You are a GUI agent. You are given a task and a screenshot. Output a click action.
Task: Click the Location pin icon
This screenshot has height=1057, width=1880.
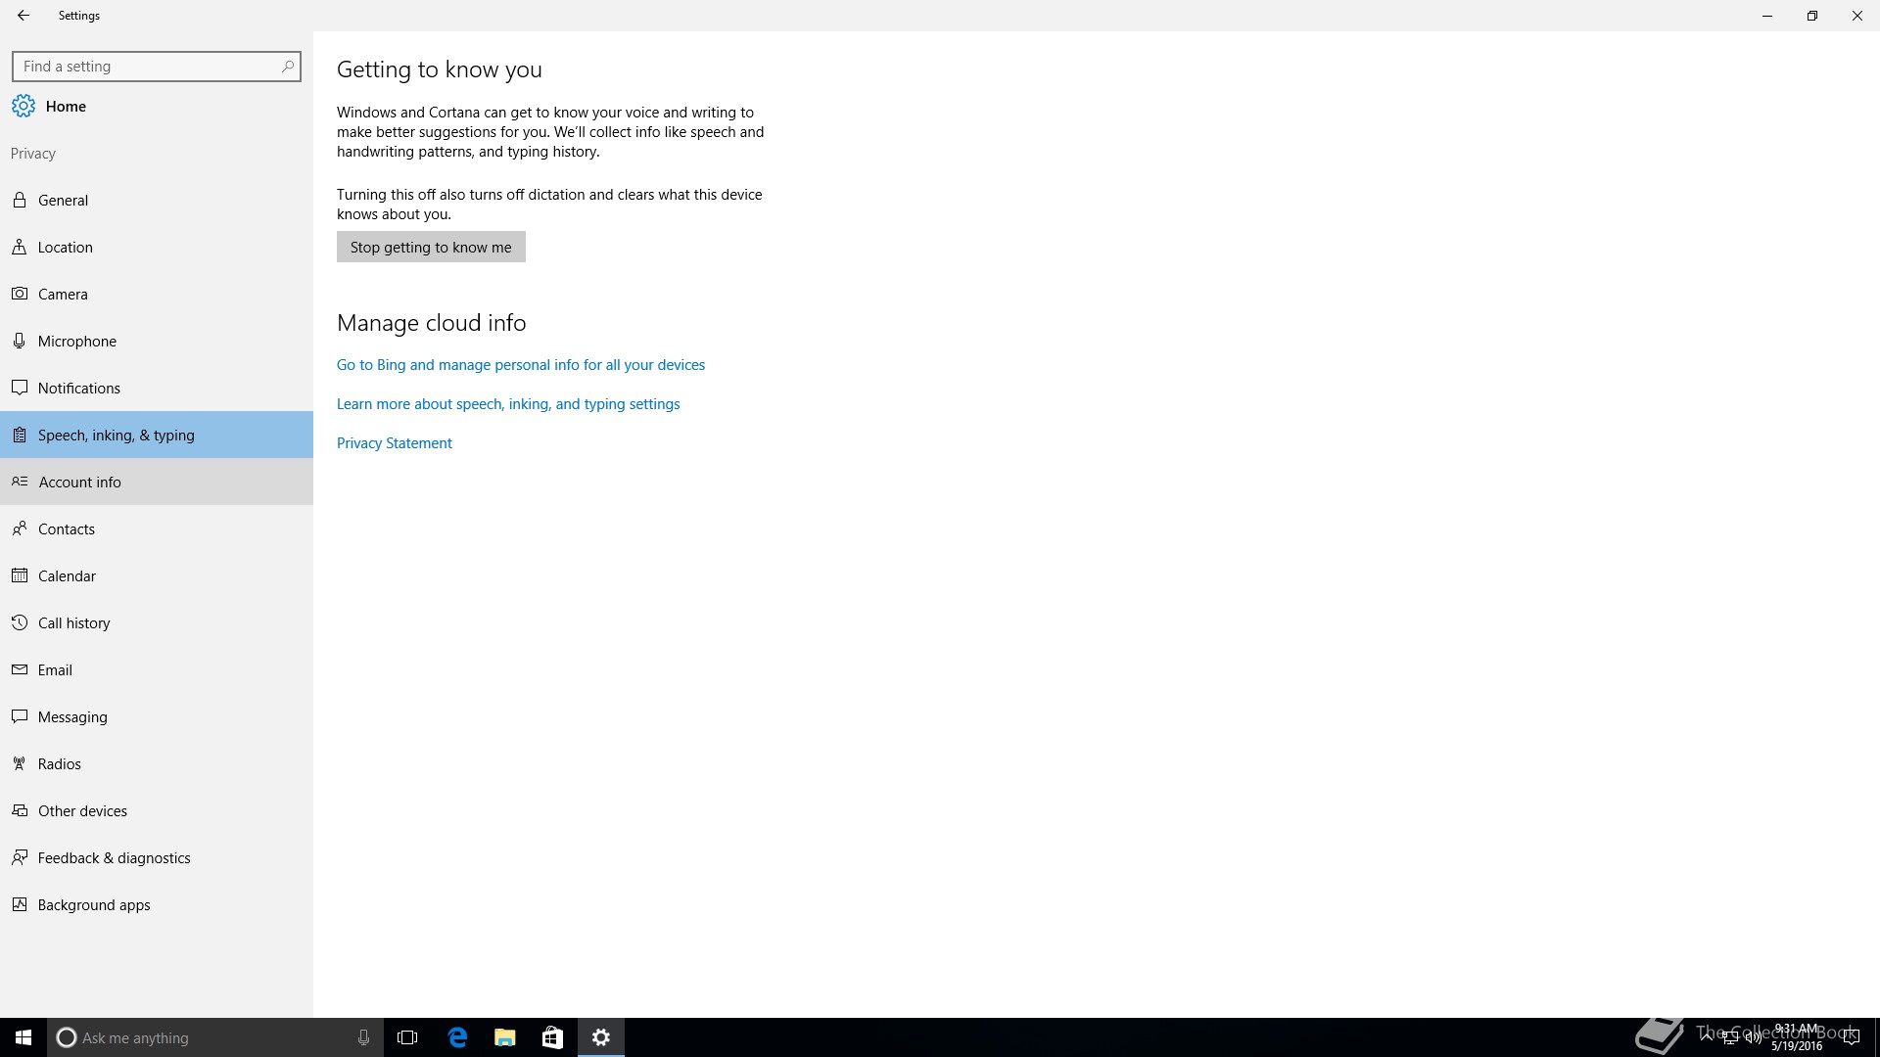(20, 247)
